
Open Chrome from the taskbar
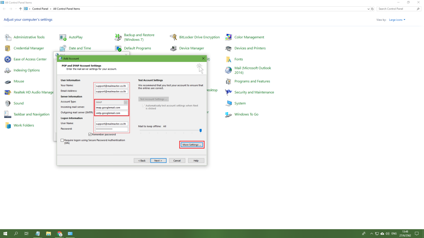(60, 234)
